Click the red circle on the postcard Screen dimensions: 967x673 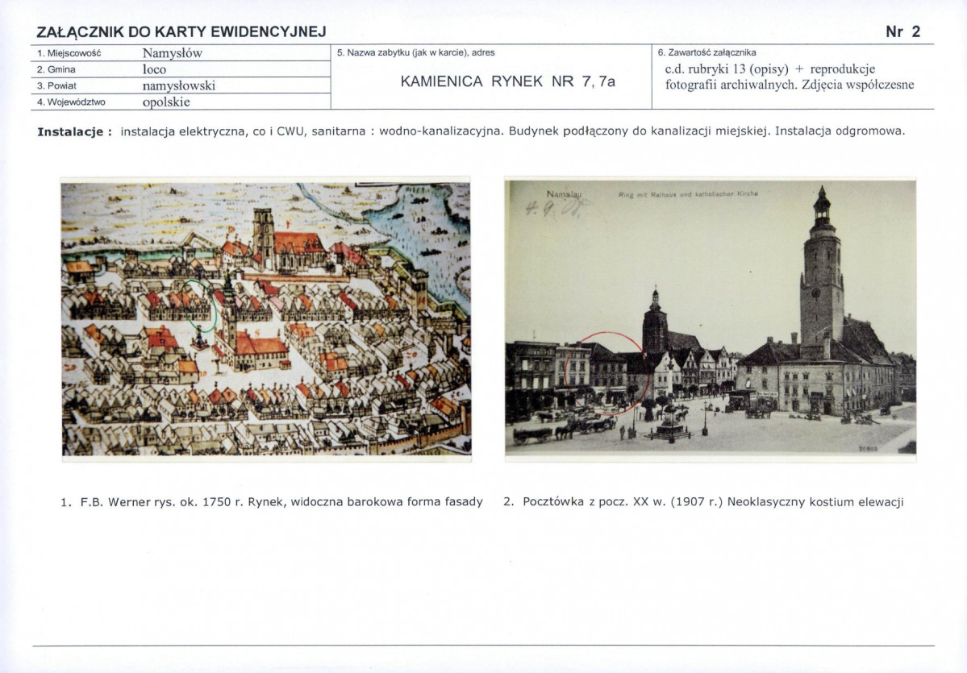605,372
